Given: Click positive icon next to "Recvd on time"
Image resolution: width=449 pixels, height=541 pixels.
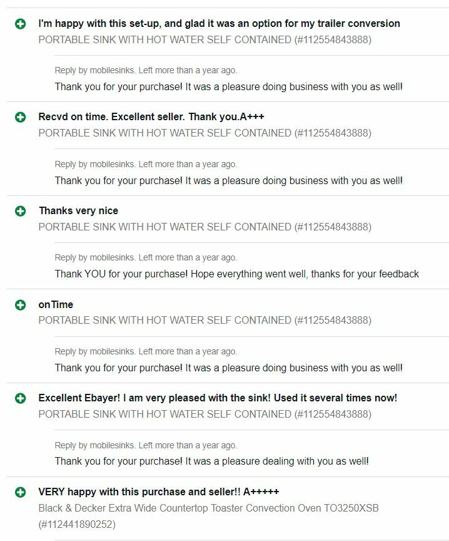Looking at the screenshot, I should point(21,117).
